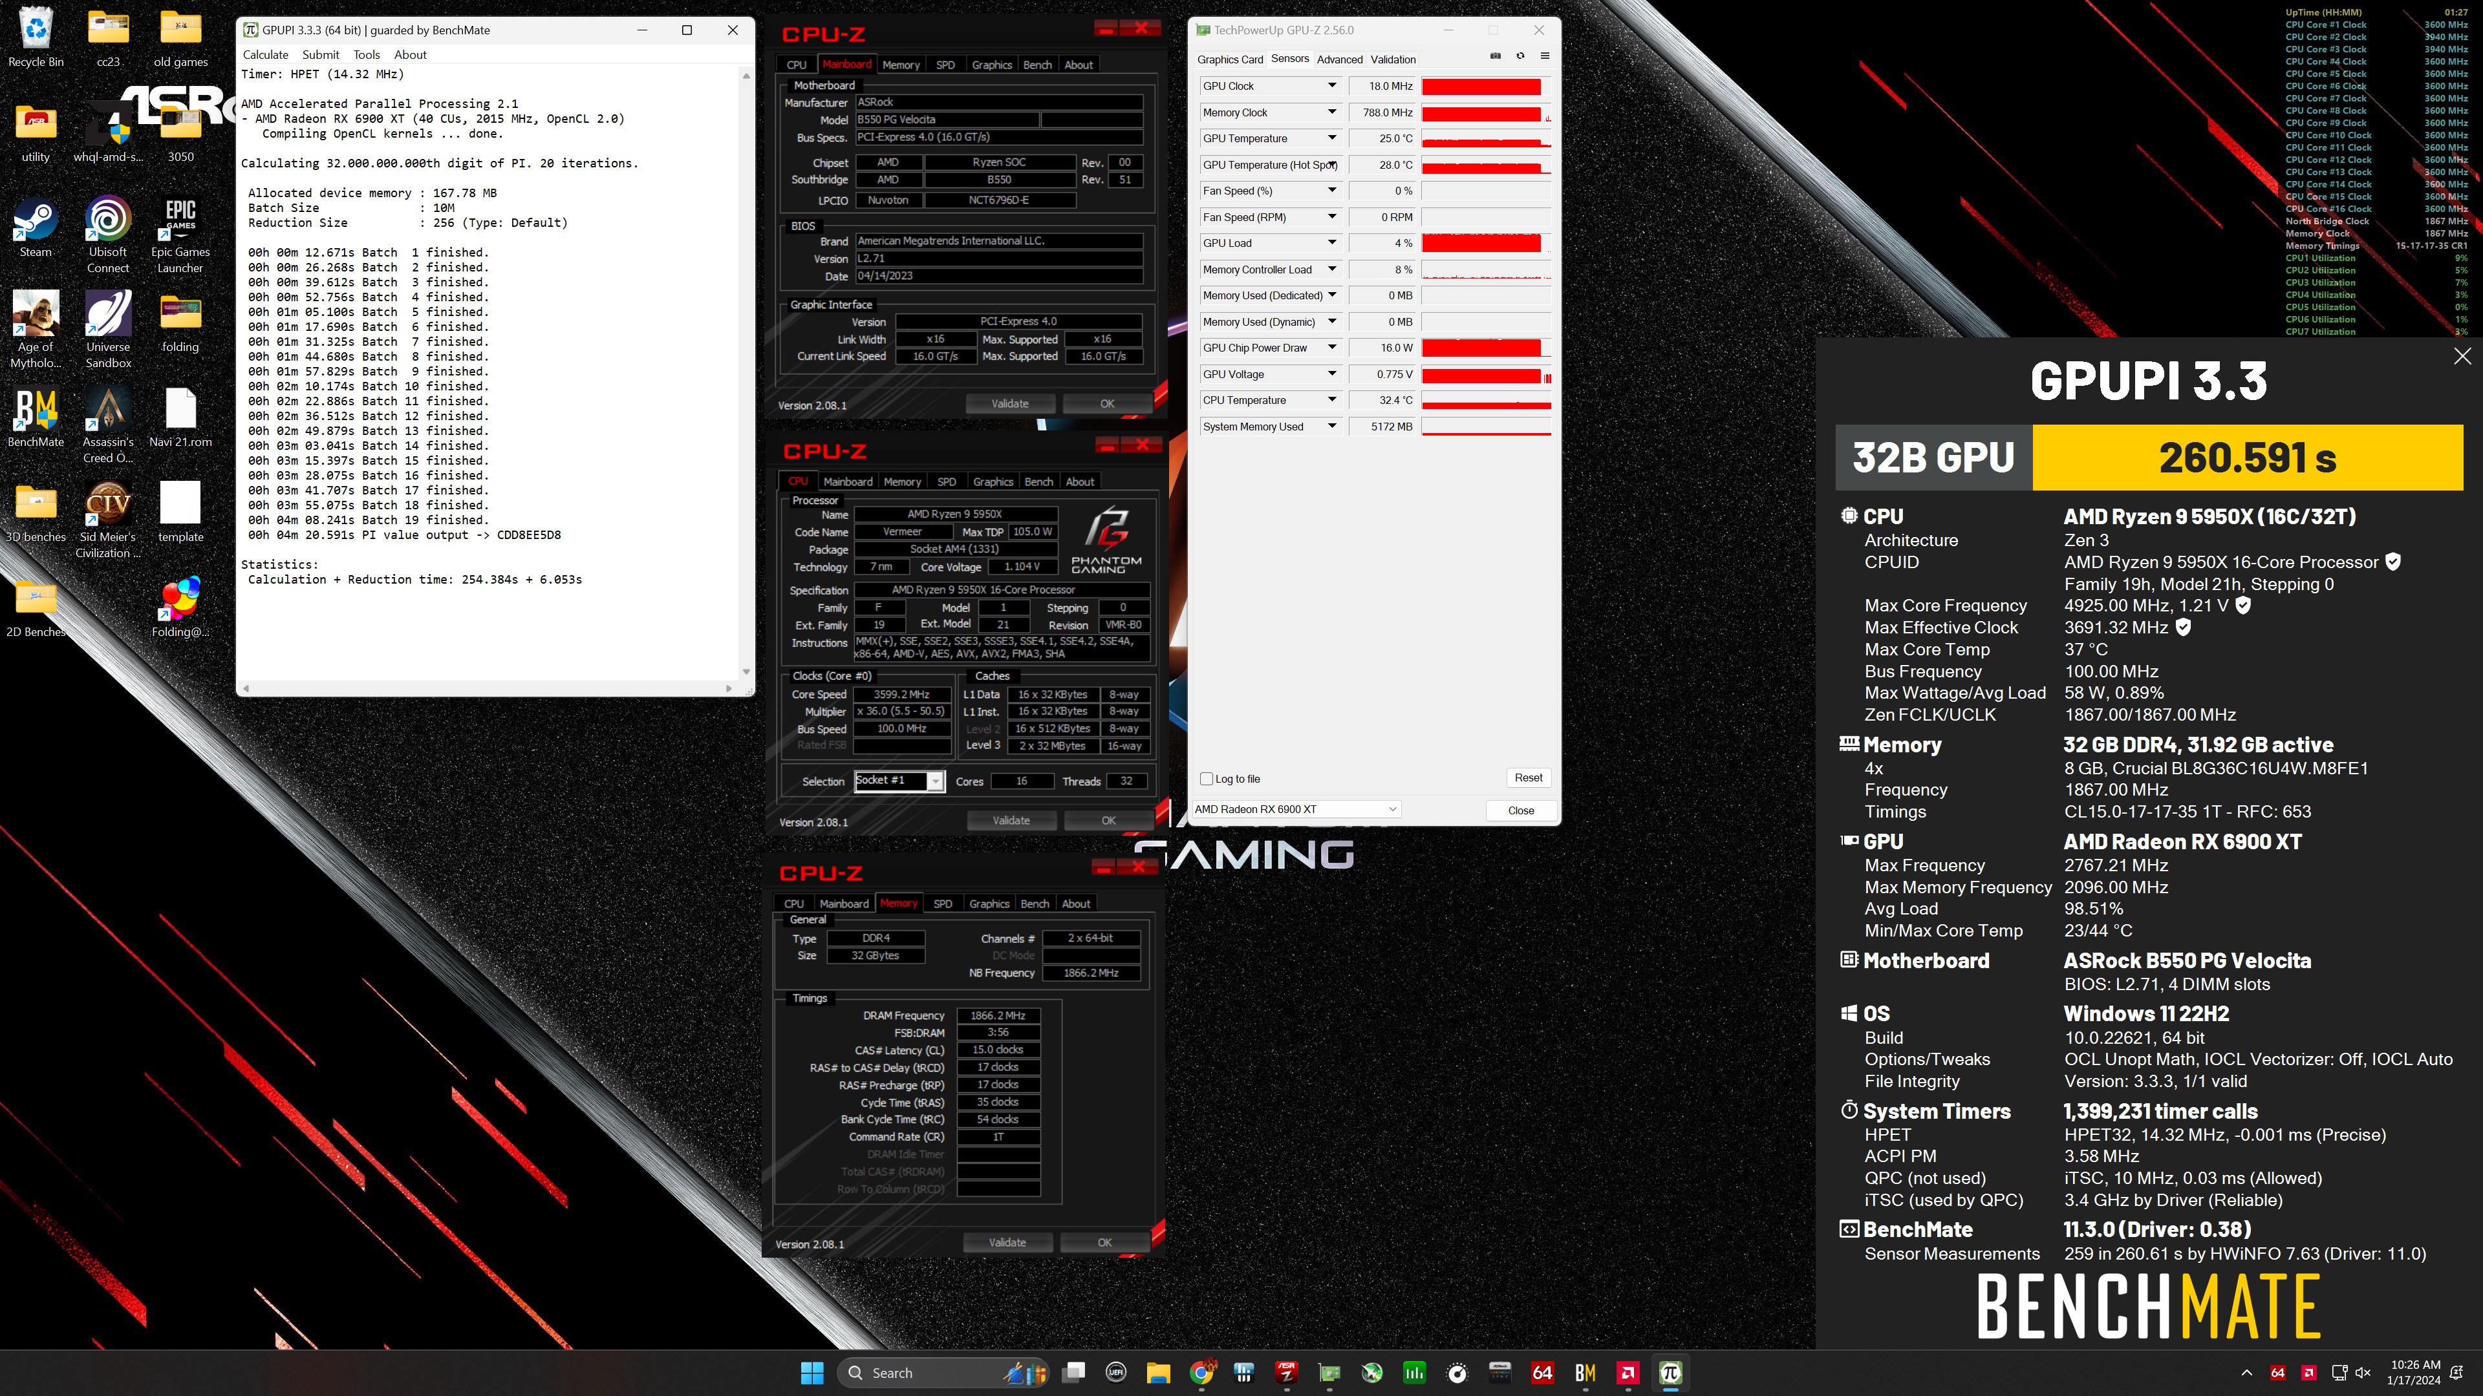Click the red AIDA64 taskbar icon
Screen dimensions: 2483x1396
coord(1542,1373)
